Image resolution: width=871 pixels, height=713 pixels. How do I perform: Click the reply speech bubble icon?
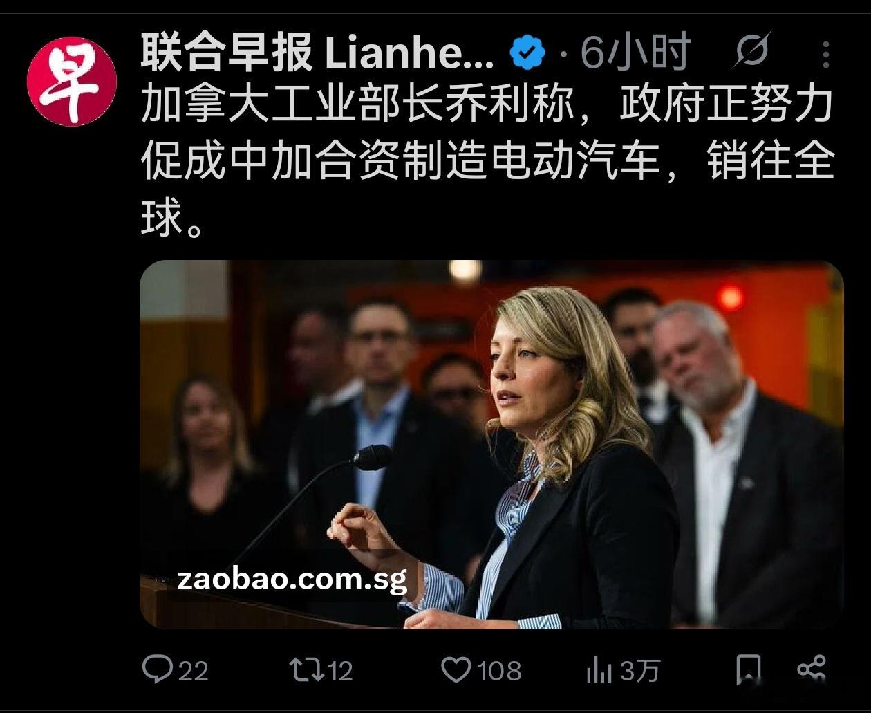point(157,669)
